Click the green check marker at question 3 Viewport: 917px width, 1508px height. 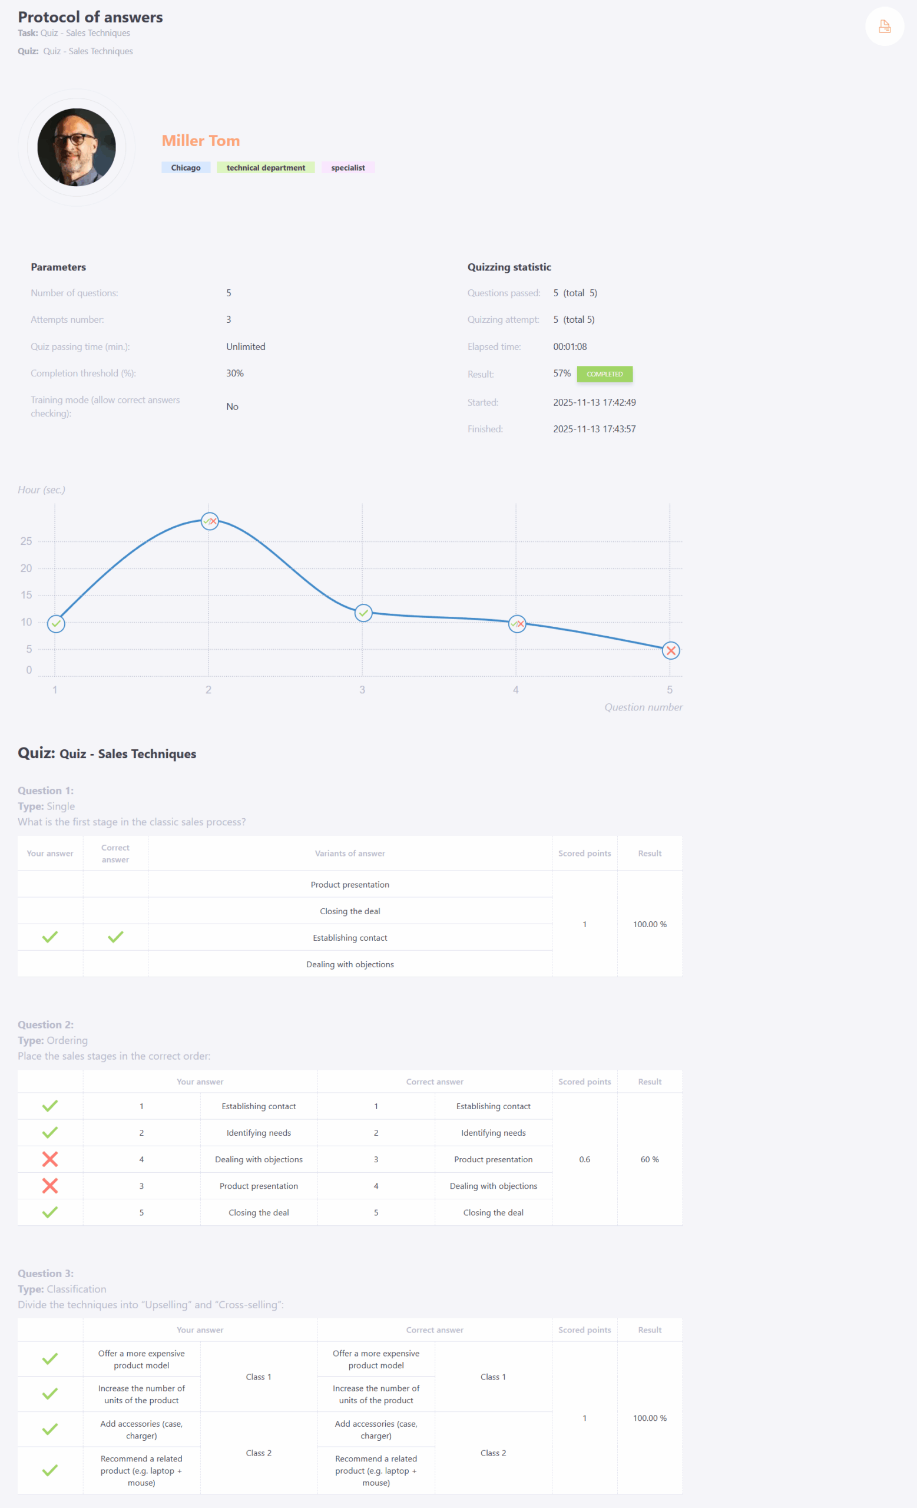pyautogui.click(x=363, y=613)
